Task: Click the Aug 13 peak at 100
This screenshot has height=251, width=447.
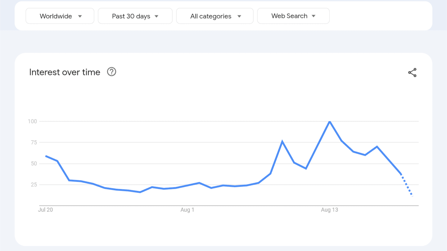Action: click(x=329, y=121)
